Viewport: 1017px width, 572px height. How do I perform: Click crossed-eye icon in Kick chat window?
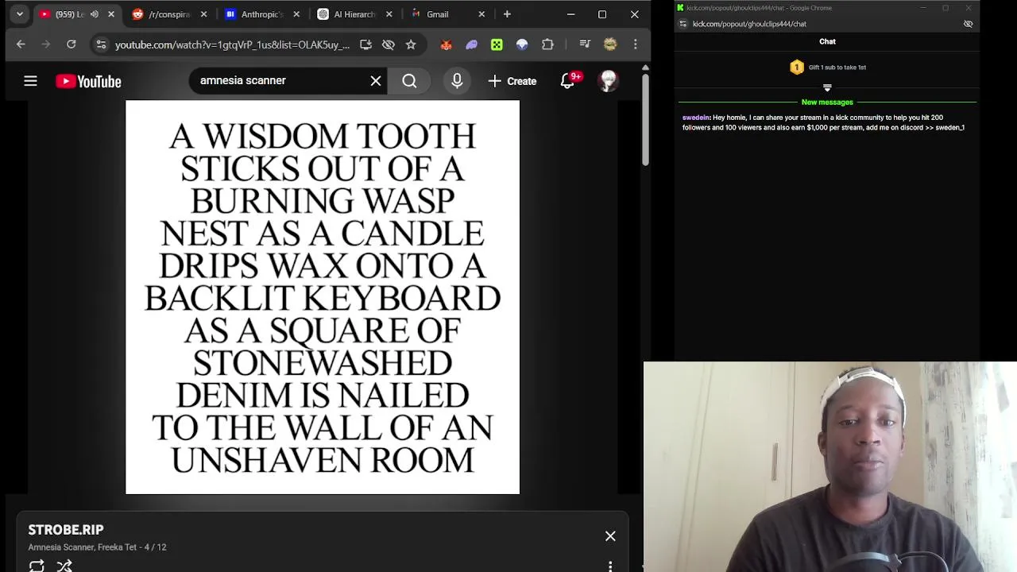click(968, 24)
